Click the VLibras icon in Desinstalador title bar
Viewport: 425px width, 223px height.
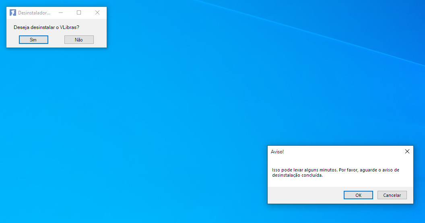pyautogui.click(x=13, y=13)
